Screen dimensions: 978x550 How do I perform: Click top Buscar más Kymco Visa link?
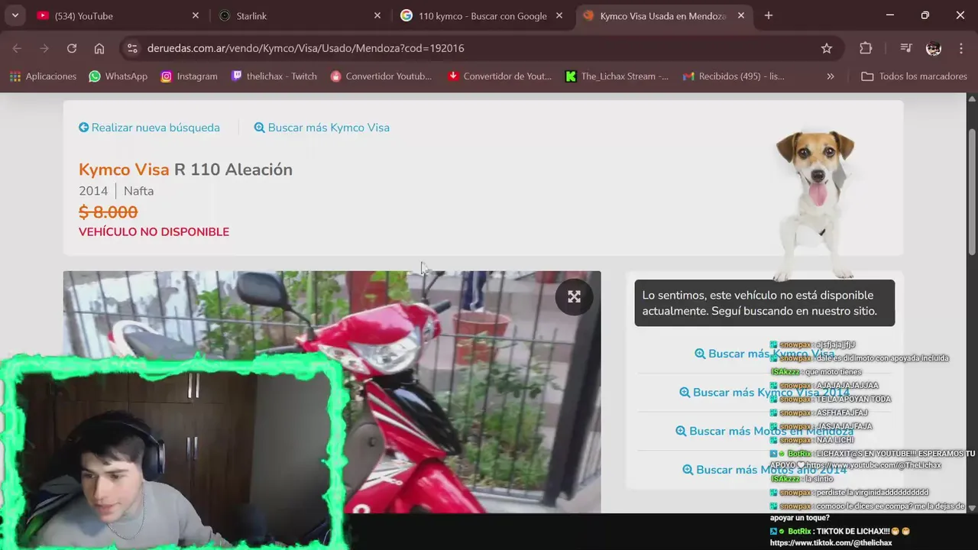coord(322,128)
